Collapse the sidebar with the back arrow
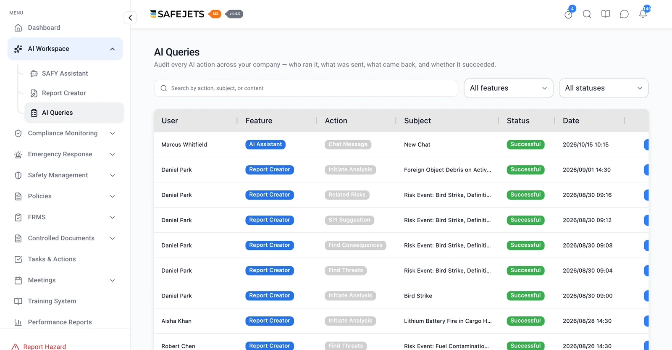 (x=130, y=18)
